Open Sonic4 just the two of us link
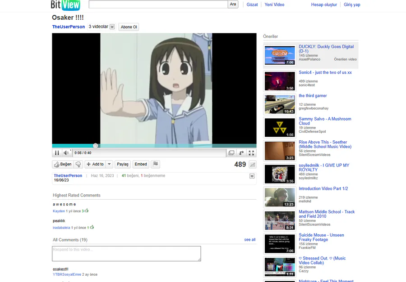 [325, 72]
